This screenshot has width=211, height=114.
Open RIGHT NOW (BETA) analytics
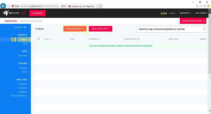(19, 96)
